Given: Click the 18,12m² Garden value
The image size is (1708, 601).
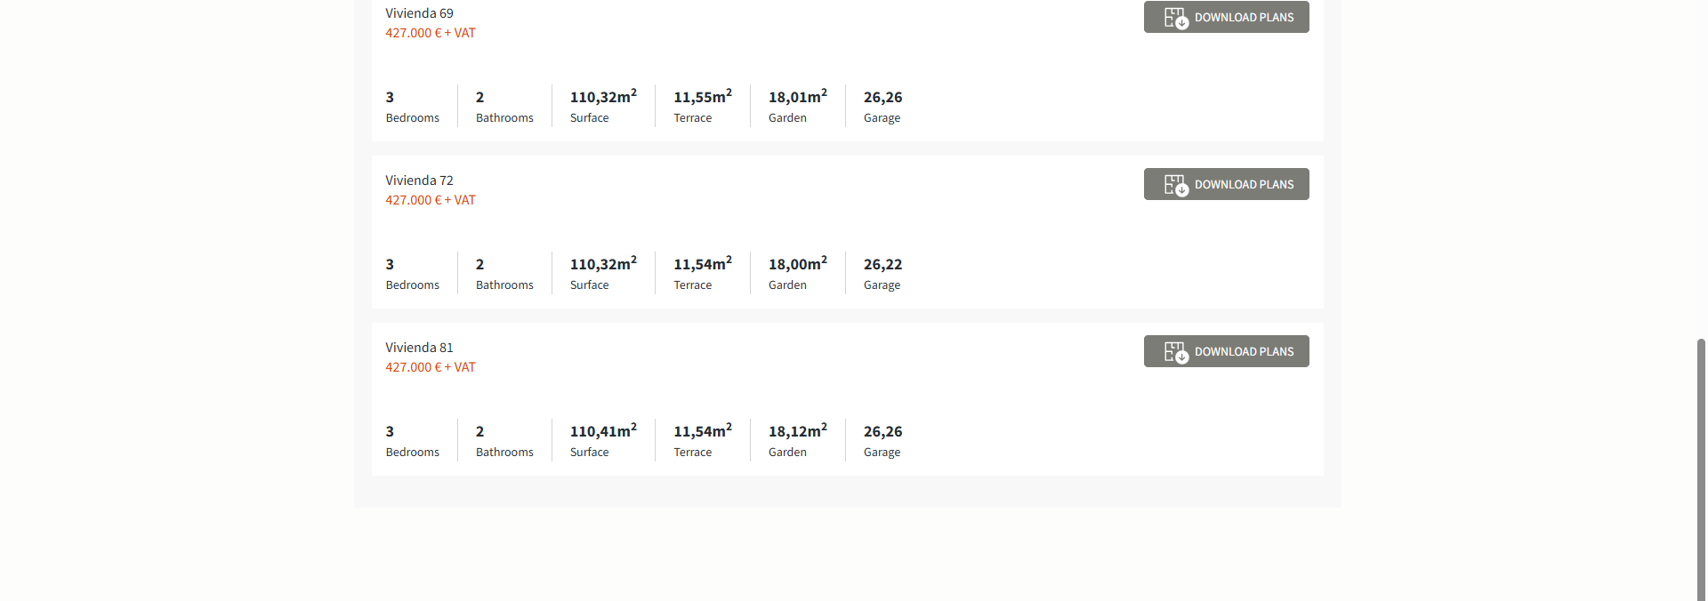Looking at the screenshot, I should 797,431.
